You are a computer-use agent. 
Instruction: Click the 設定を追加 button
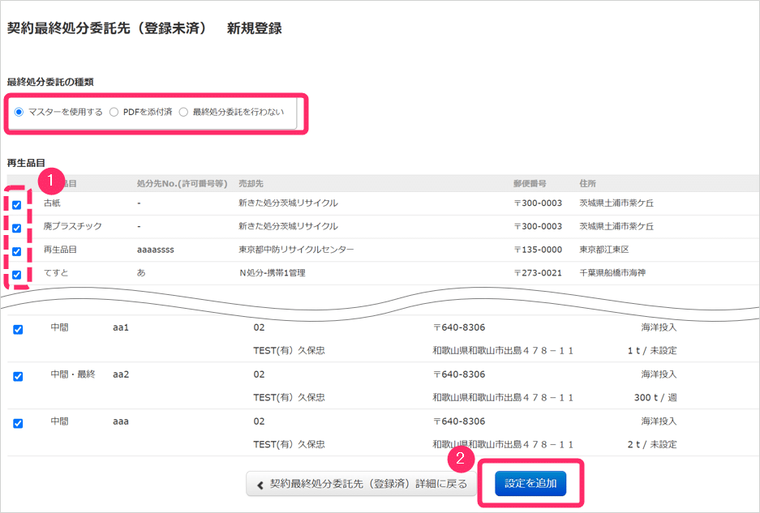pyautogui.click(x=530, y=483)
